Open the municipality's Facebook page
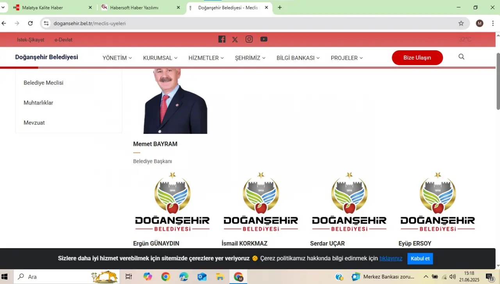Screen dimensions: 500x284 pos(222,39)
